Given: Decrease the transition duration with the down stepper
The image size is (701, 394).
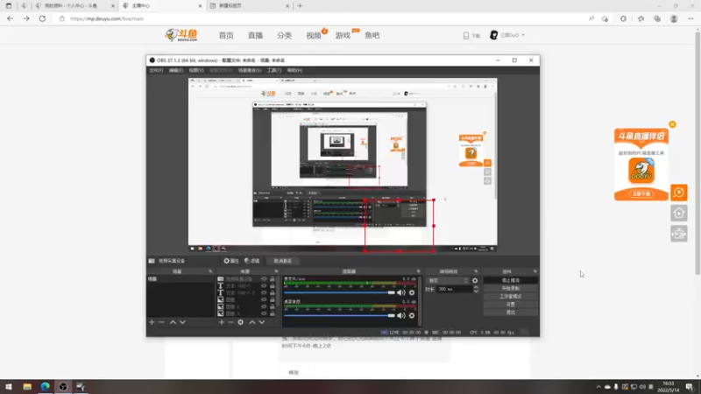Looking at the screenshot, I should pos(476,292).
